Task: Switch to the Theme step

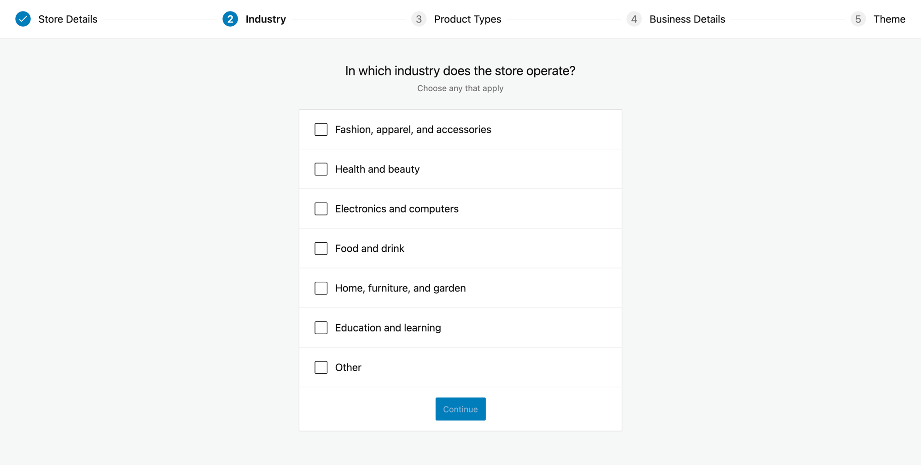Action: pos(889,19)
